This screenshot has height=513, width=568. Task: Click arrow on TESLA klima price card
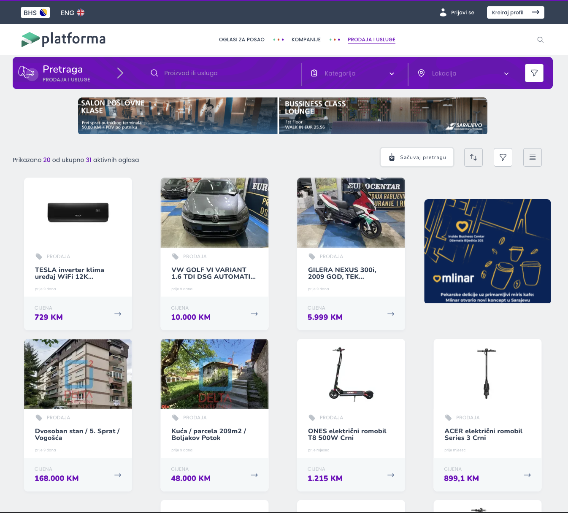[118, 314]
